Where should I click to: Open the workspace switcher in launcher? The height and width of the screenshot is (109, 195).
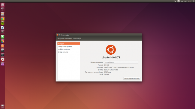tap(2, 10)
